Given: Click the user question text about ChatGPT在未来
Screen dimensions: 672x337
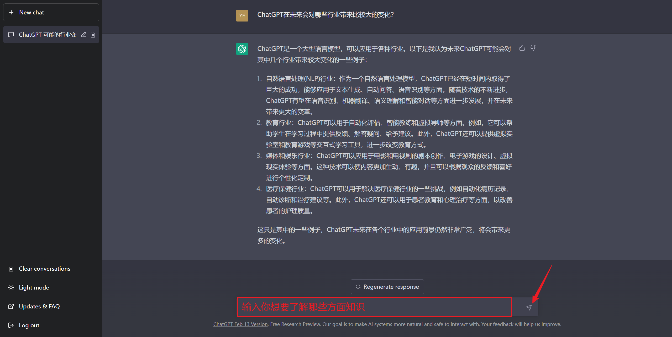Looking at the screenshot, I should click(x=325, y=15).
